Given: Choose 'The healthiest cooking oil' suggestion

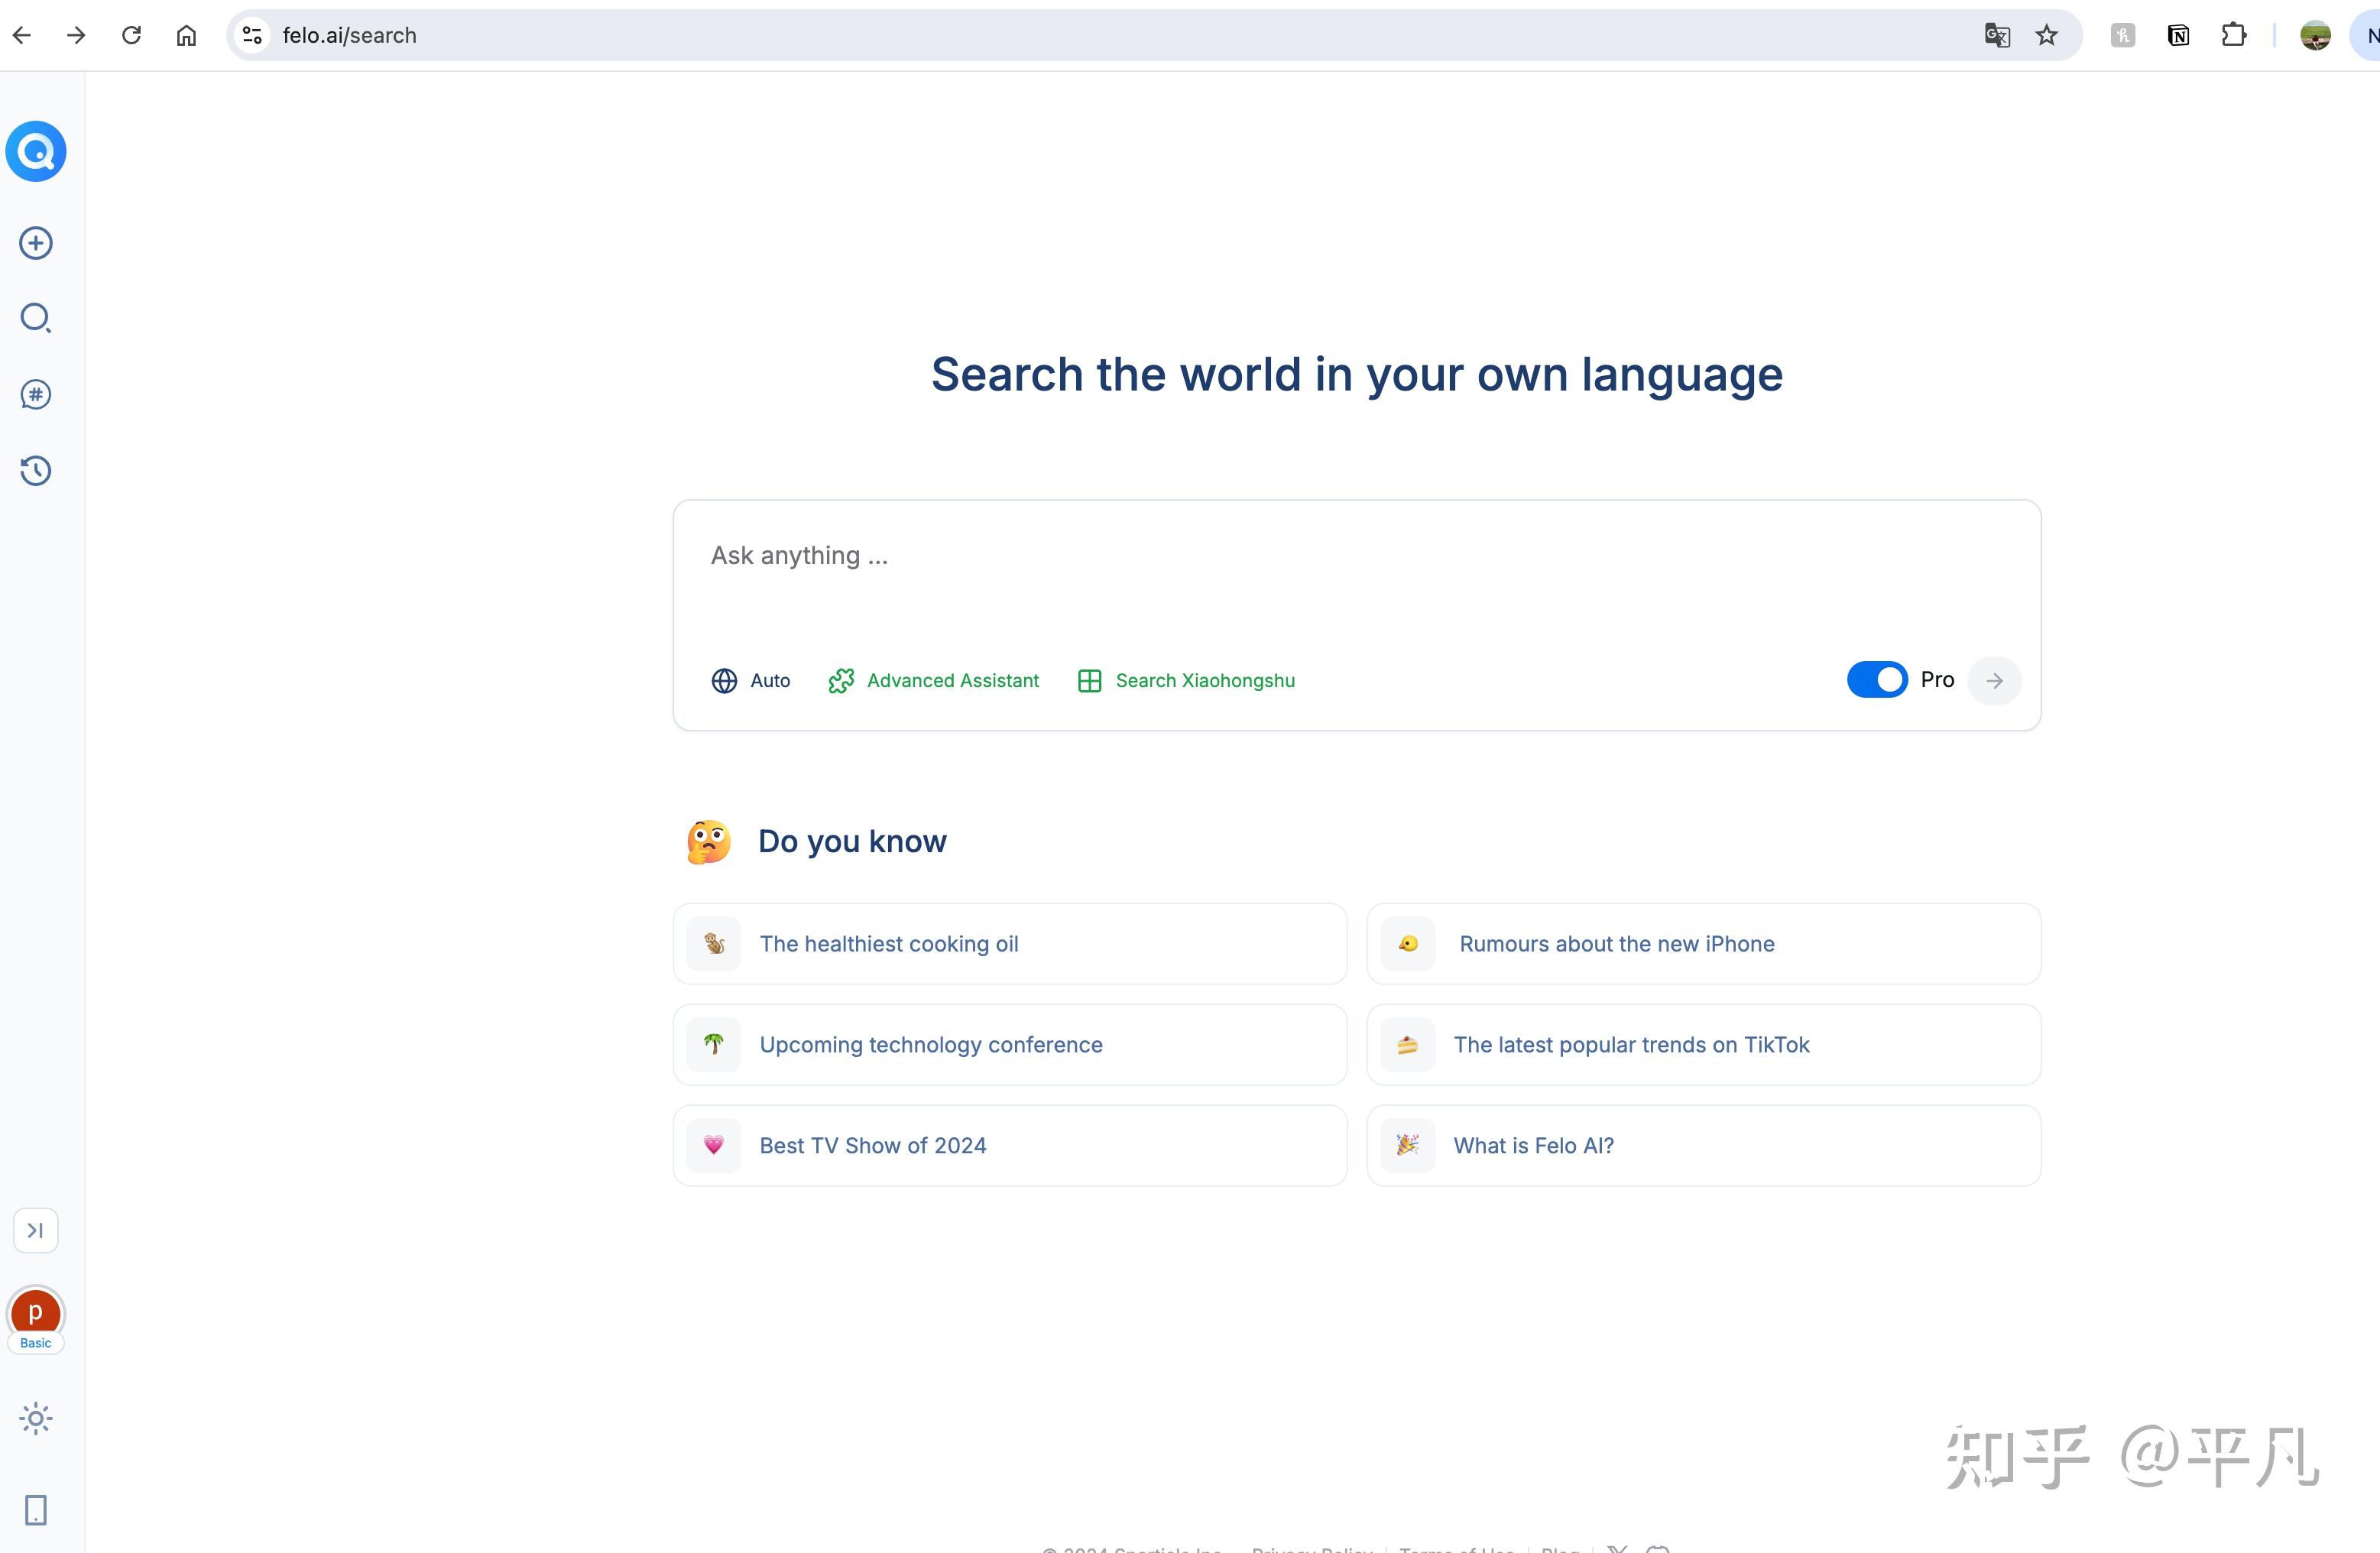Looking at the screenshot, I should 1009,944.
